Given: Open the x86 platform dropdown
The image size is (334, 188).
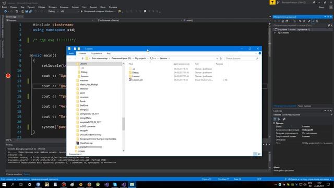Looking at the screenshot, I should (69, 11).
